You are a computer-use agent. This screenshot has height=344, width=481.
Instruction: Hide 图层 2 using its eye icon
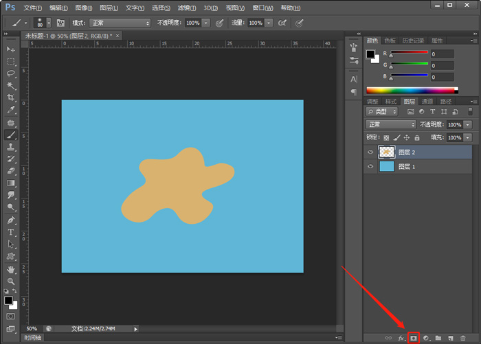point(370,152)
